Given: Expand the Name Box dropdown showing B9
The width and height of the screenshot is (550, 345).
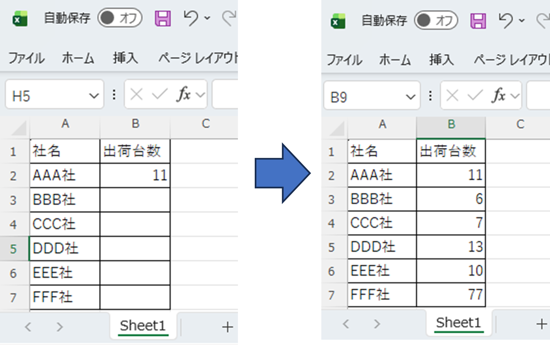Looking at the screenshot, I should tap(410, 97).
